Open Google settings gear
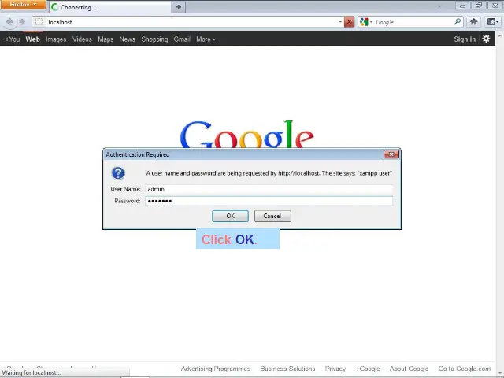 tap(486, 39)
